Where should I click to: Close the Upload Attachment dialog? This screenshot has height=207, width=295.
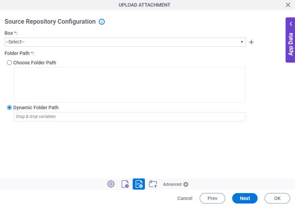pyautogui.click(x=288, y=5)
